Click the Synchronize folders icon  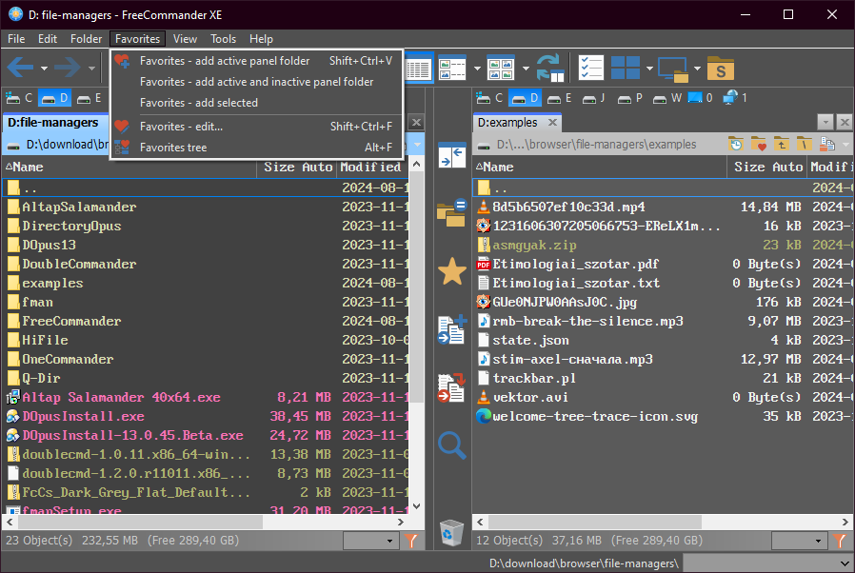(x=549, y=69)
